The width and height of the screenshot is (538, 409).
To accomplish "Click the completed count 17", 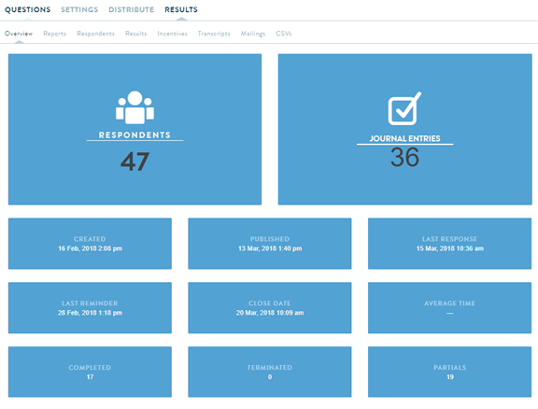I will [90, 377].
